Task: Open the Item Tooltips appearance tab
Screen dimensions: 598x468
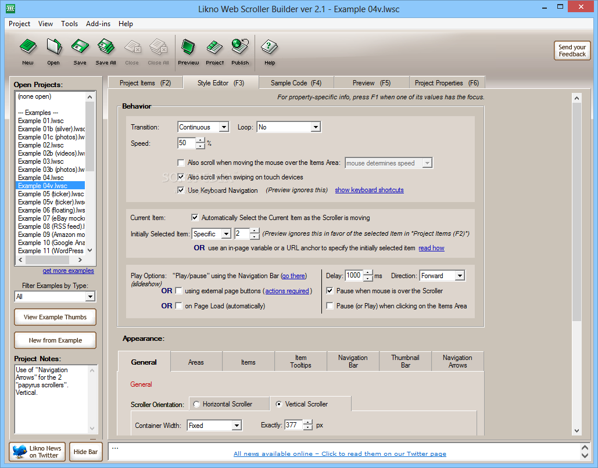Action: pyautogui.click(x=300, y=361)
